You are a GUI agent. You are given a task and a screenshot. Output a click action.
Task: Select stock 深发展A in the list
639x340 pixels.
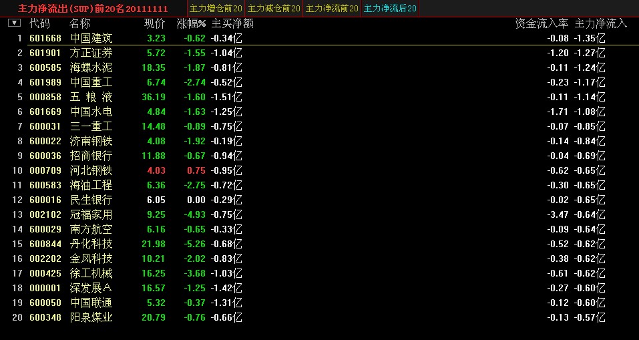click(x=91, y=288)
